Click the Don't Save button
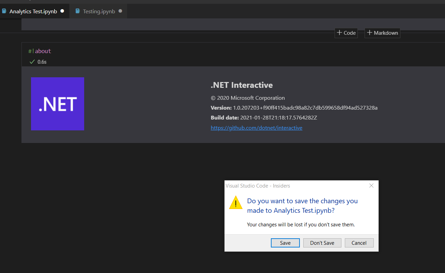This screenshot has width=445, height=273. (322, 243)
